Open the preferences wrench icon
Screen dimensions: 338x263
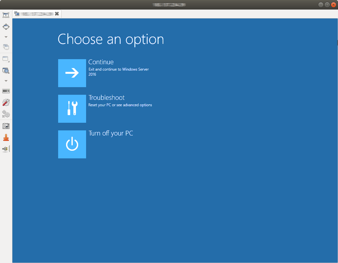(x=6, y=102)
